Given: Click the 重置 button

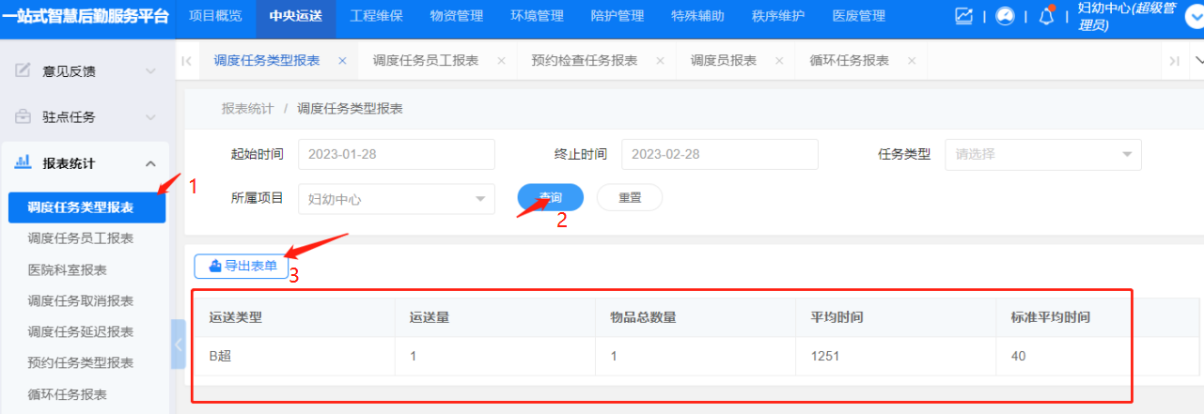Looking at the screenshot, I should tap(630, 197).
